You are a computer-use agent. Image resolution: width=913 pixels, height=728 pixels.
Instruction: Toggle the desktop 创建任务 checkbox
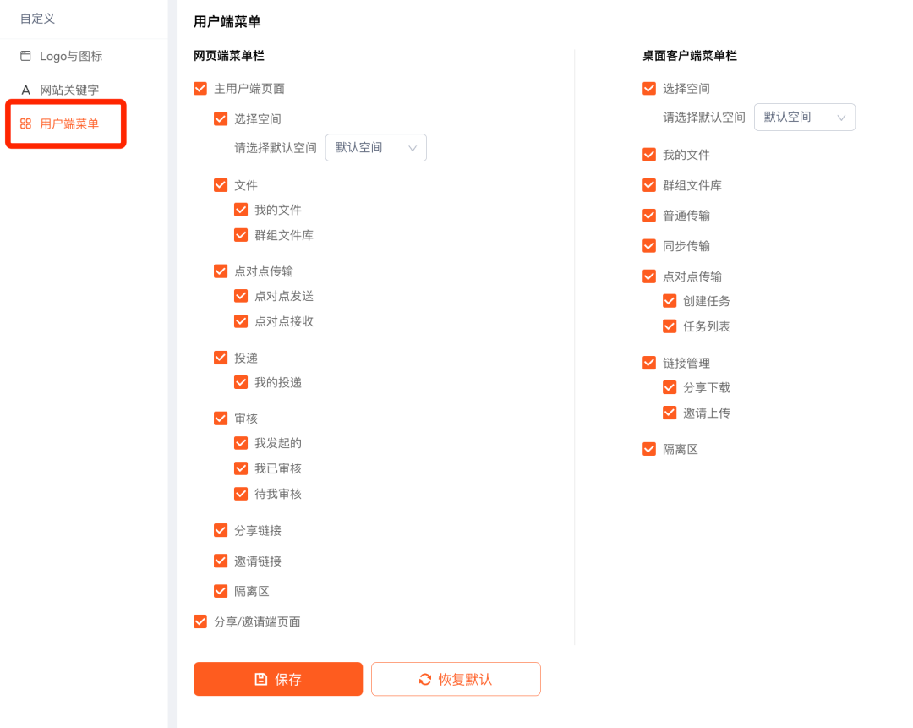click(670, 301)
